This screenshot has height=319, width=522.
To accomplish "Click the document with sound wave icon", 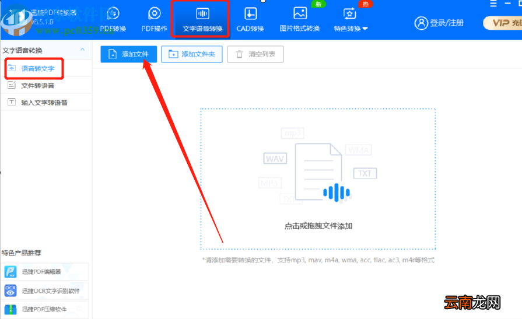I will pos(323,173).
